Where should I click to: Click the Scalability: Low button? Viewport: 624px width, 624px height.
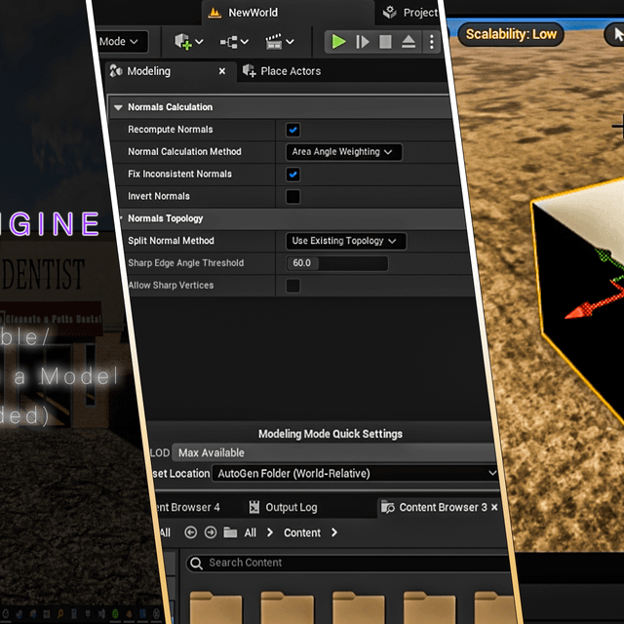point(511,34)
